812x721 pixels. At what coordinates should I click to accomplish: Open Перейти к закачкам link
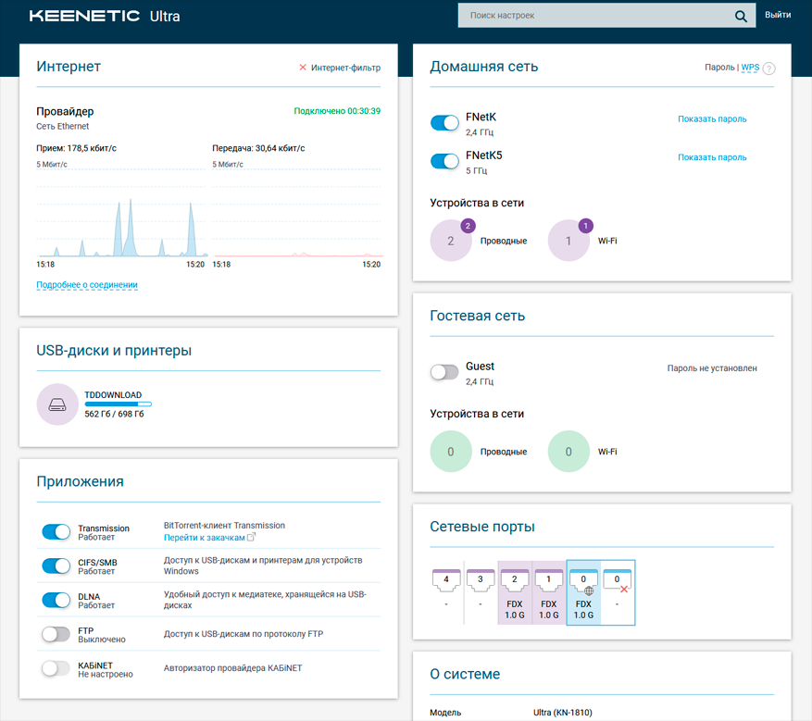tap(204, 538)
